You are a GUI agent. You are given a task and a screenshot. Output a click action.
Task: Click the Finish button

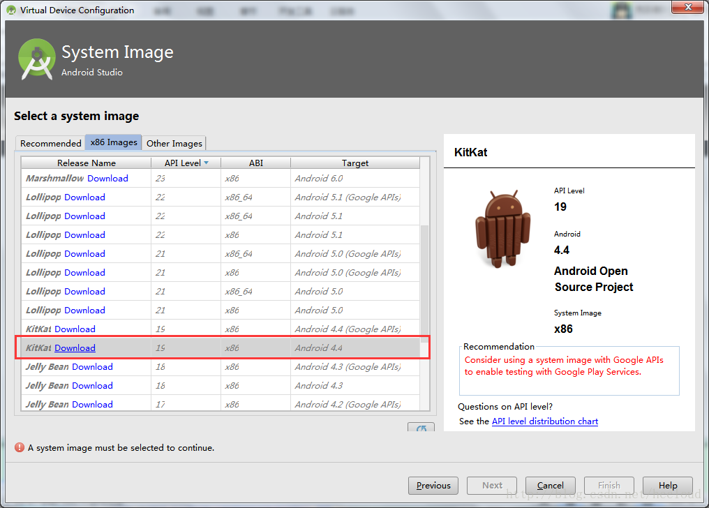click(x=609, y=486)
